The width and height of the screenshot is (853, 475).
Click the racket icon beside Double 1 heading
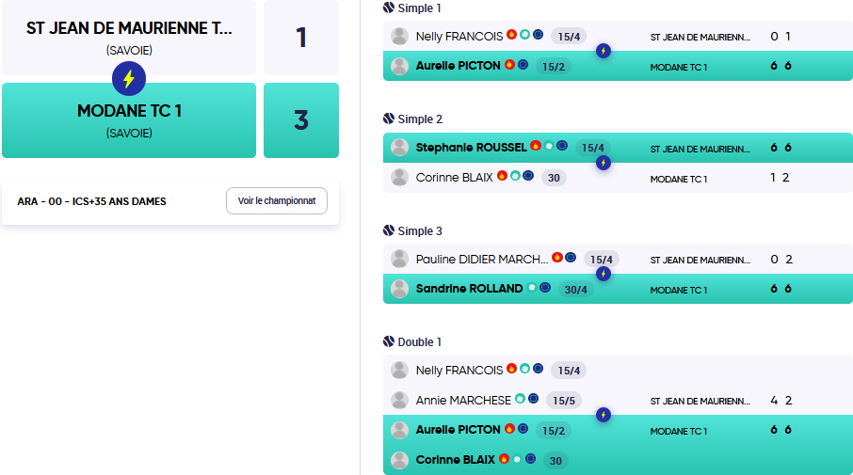389,341
